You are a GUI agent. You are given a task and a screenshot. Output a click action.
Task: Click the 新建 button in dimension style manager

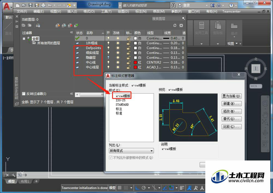[x=232, y=104]
